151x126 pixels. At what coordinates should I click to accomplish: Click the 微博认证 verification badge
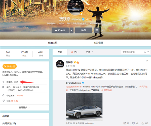tap(10, 66)
